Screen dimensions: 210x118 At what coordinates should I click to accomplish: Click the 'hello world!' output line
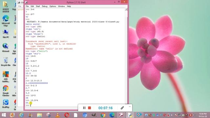pyautogui.click(x=33, y=24)
